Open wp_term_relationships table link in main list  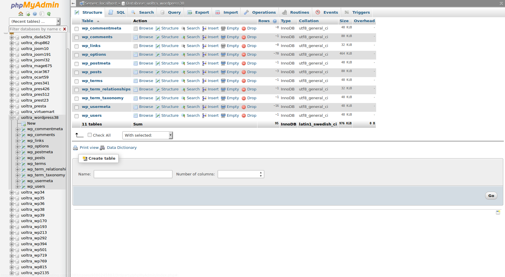pos(106,89)
